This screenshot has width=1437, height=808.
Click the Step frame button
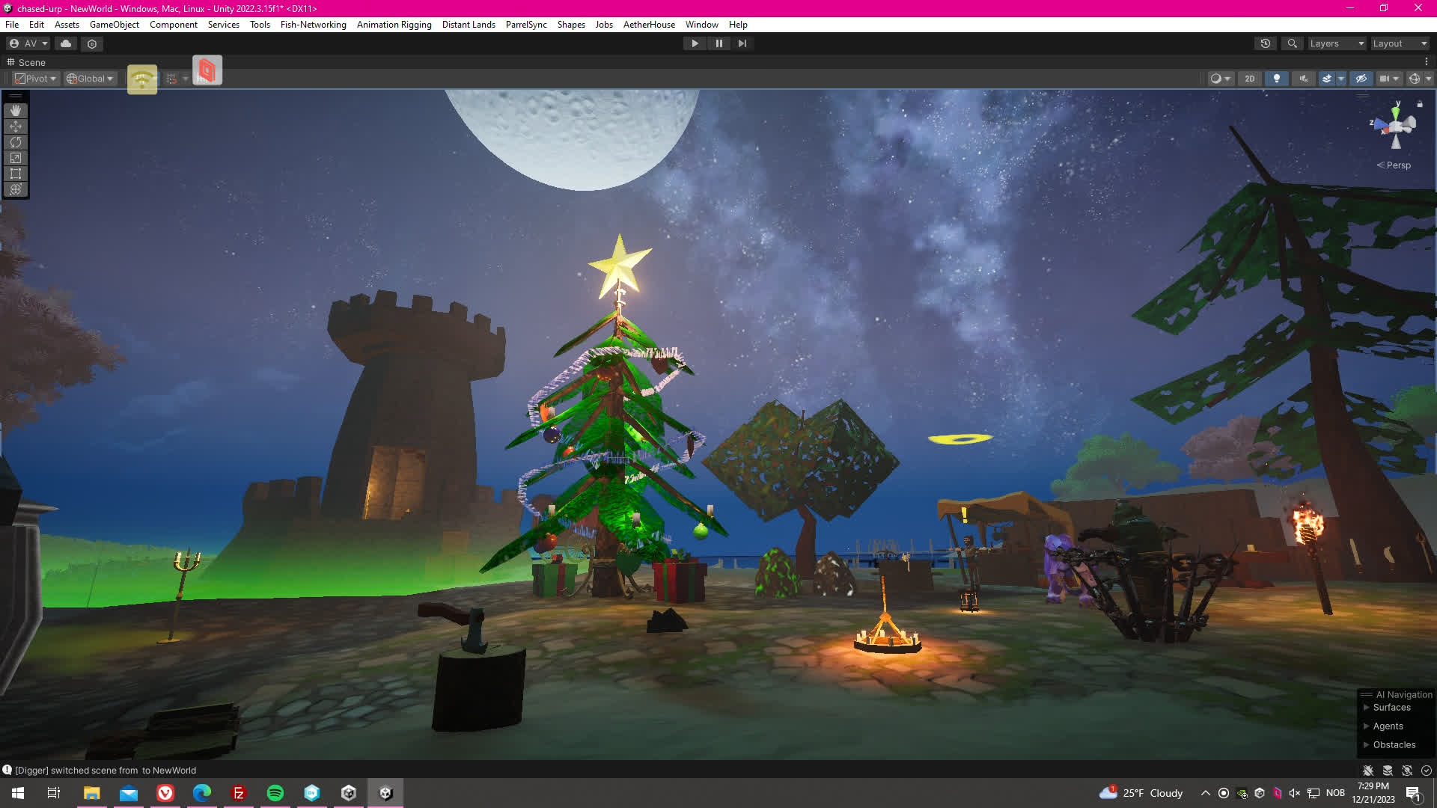(x=742, y=43)
